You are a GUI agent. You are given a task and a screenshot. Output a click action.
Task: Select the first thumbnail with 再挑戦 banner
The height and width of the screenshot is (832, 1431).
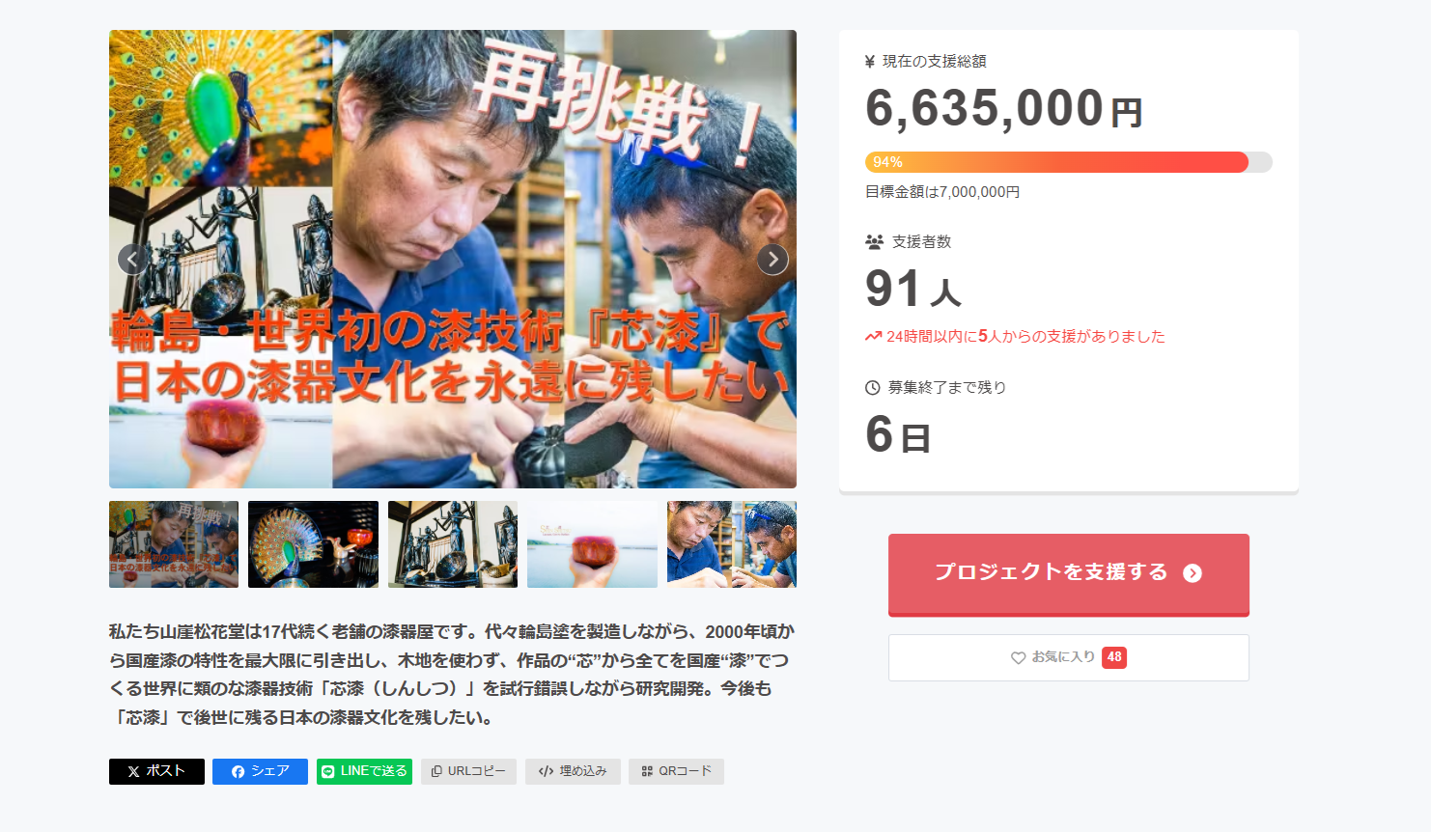174,544
